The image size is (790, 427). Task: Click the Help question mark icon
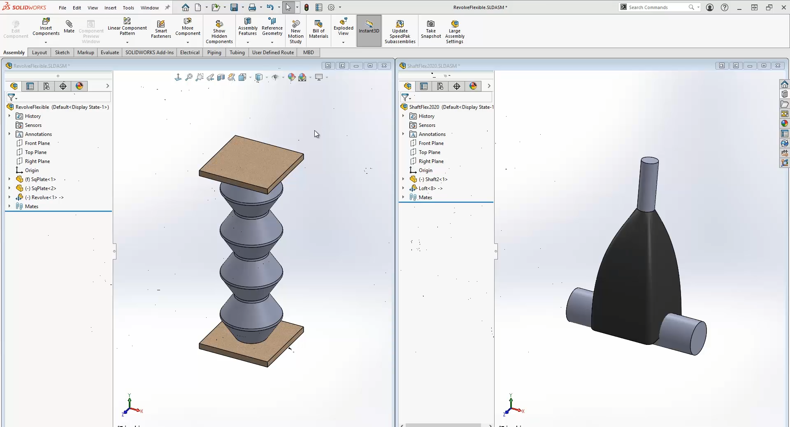pos(725,7)
